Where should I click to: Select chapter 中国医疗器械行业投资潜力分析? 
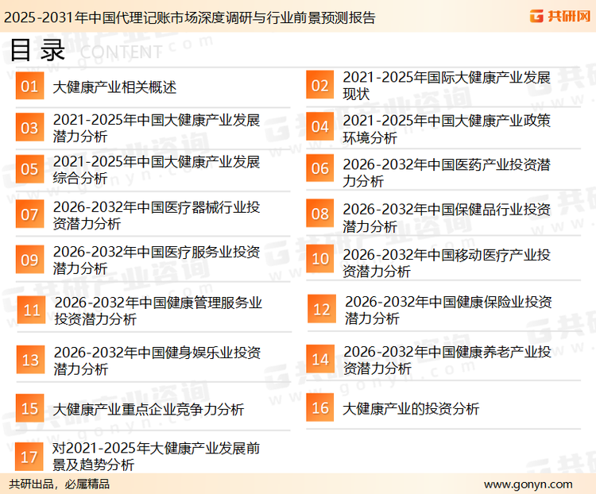pos(157,215)
